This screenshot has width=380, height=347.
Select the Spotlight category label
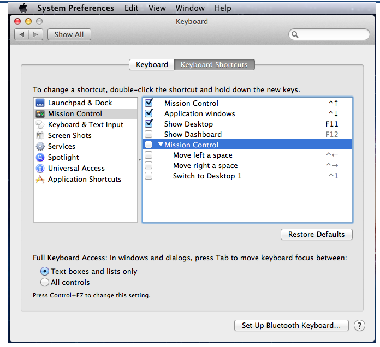63,158
